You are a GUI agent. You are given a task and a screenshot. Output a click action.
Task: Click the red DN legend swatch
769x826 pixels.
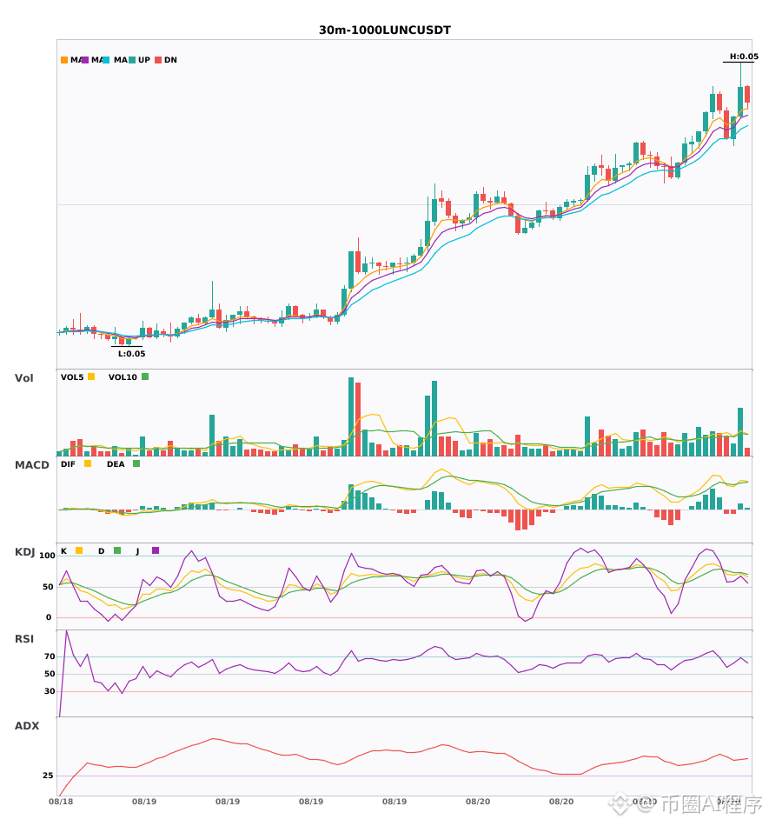[x=158, y=60]
